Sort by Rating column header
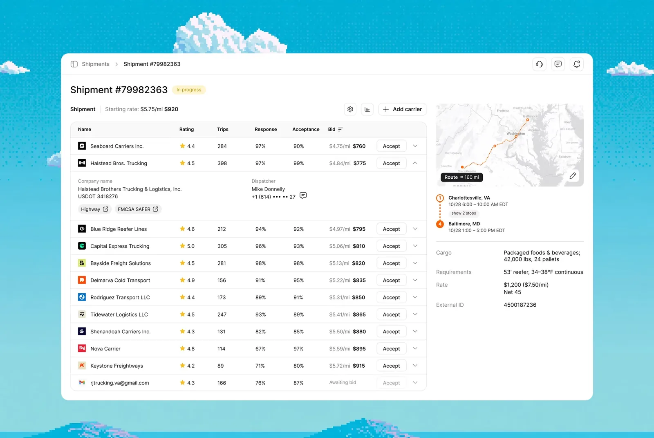This screenshot has width=654, height=438. coord(186,129)
